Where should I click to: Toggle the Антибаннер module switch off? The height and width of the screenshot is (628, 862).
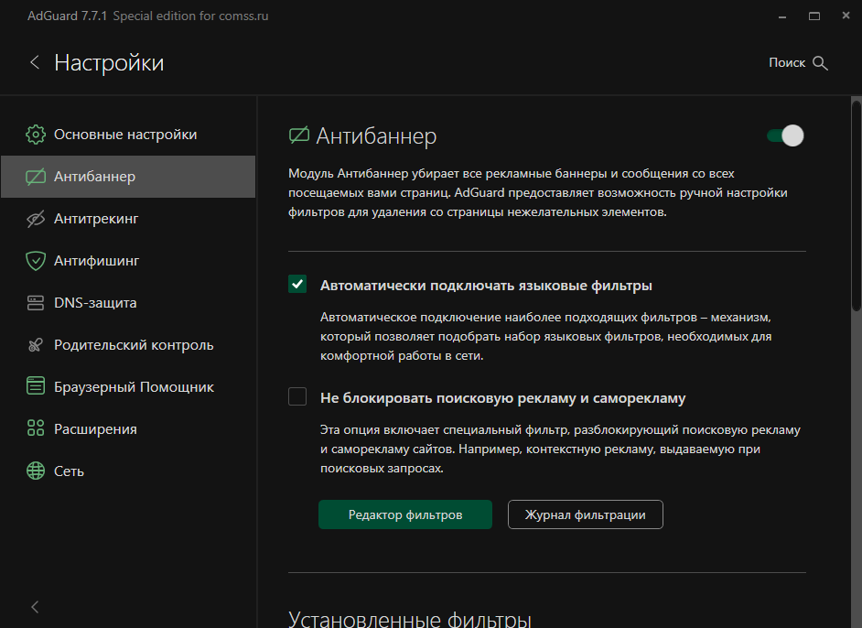(x=785, y=135)
